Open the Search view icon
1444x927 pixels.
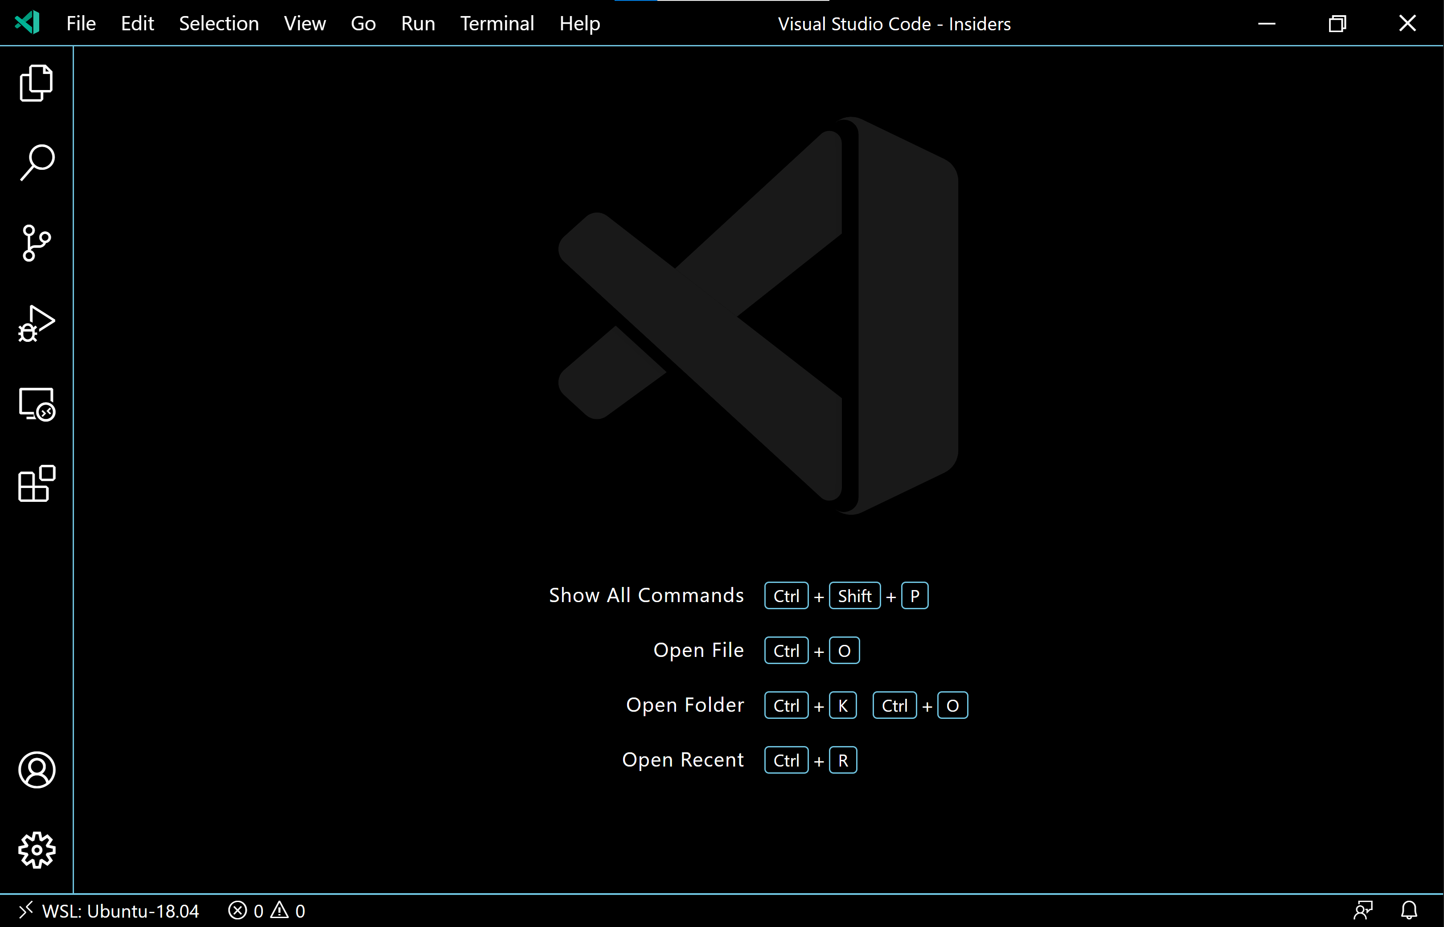click(36, 163)
